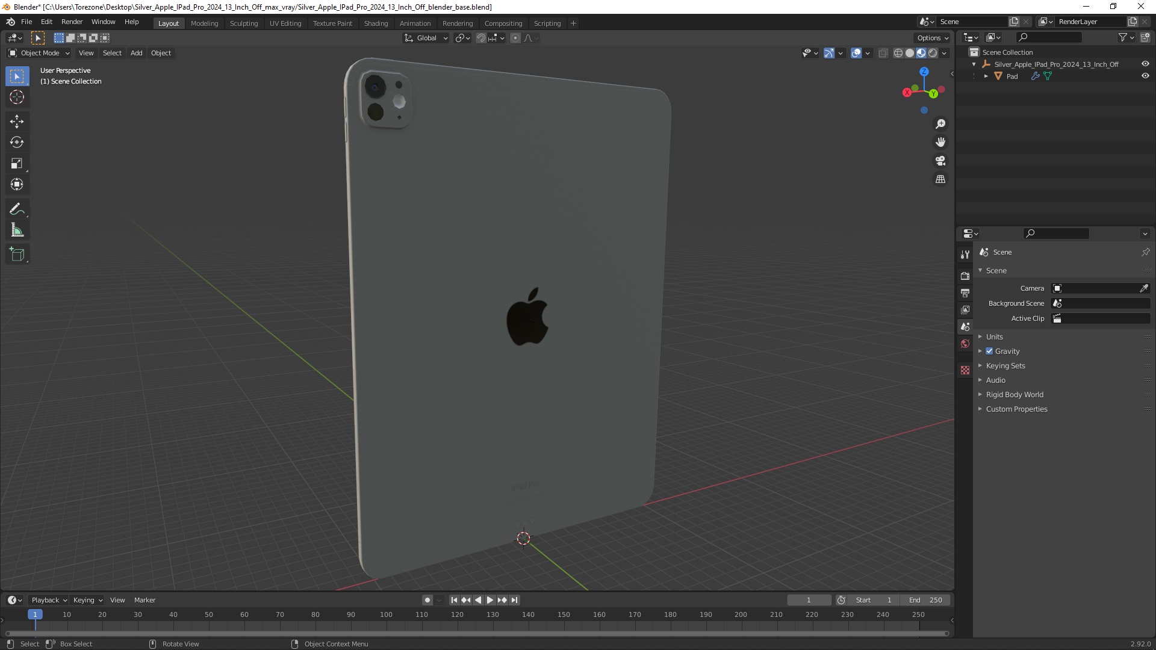Click the timeline playhead at frame 1
Screen dimensions: 1156x650
[35, 614]
